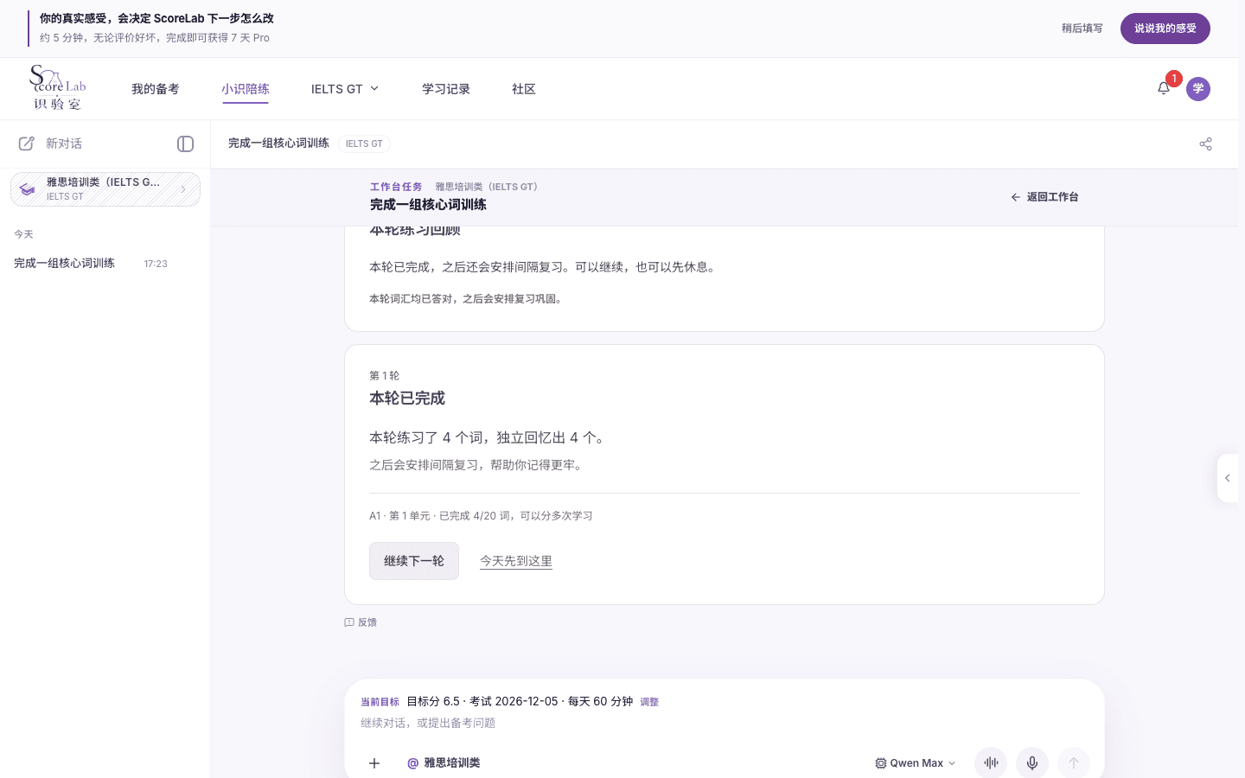Click the plus attachment icon
The height and width of the screenshot is (778, 1245).
pyautogui.click(x=374, y=763)
